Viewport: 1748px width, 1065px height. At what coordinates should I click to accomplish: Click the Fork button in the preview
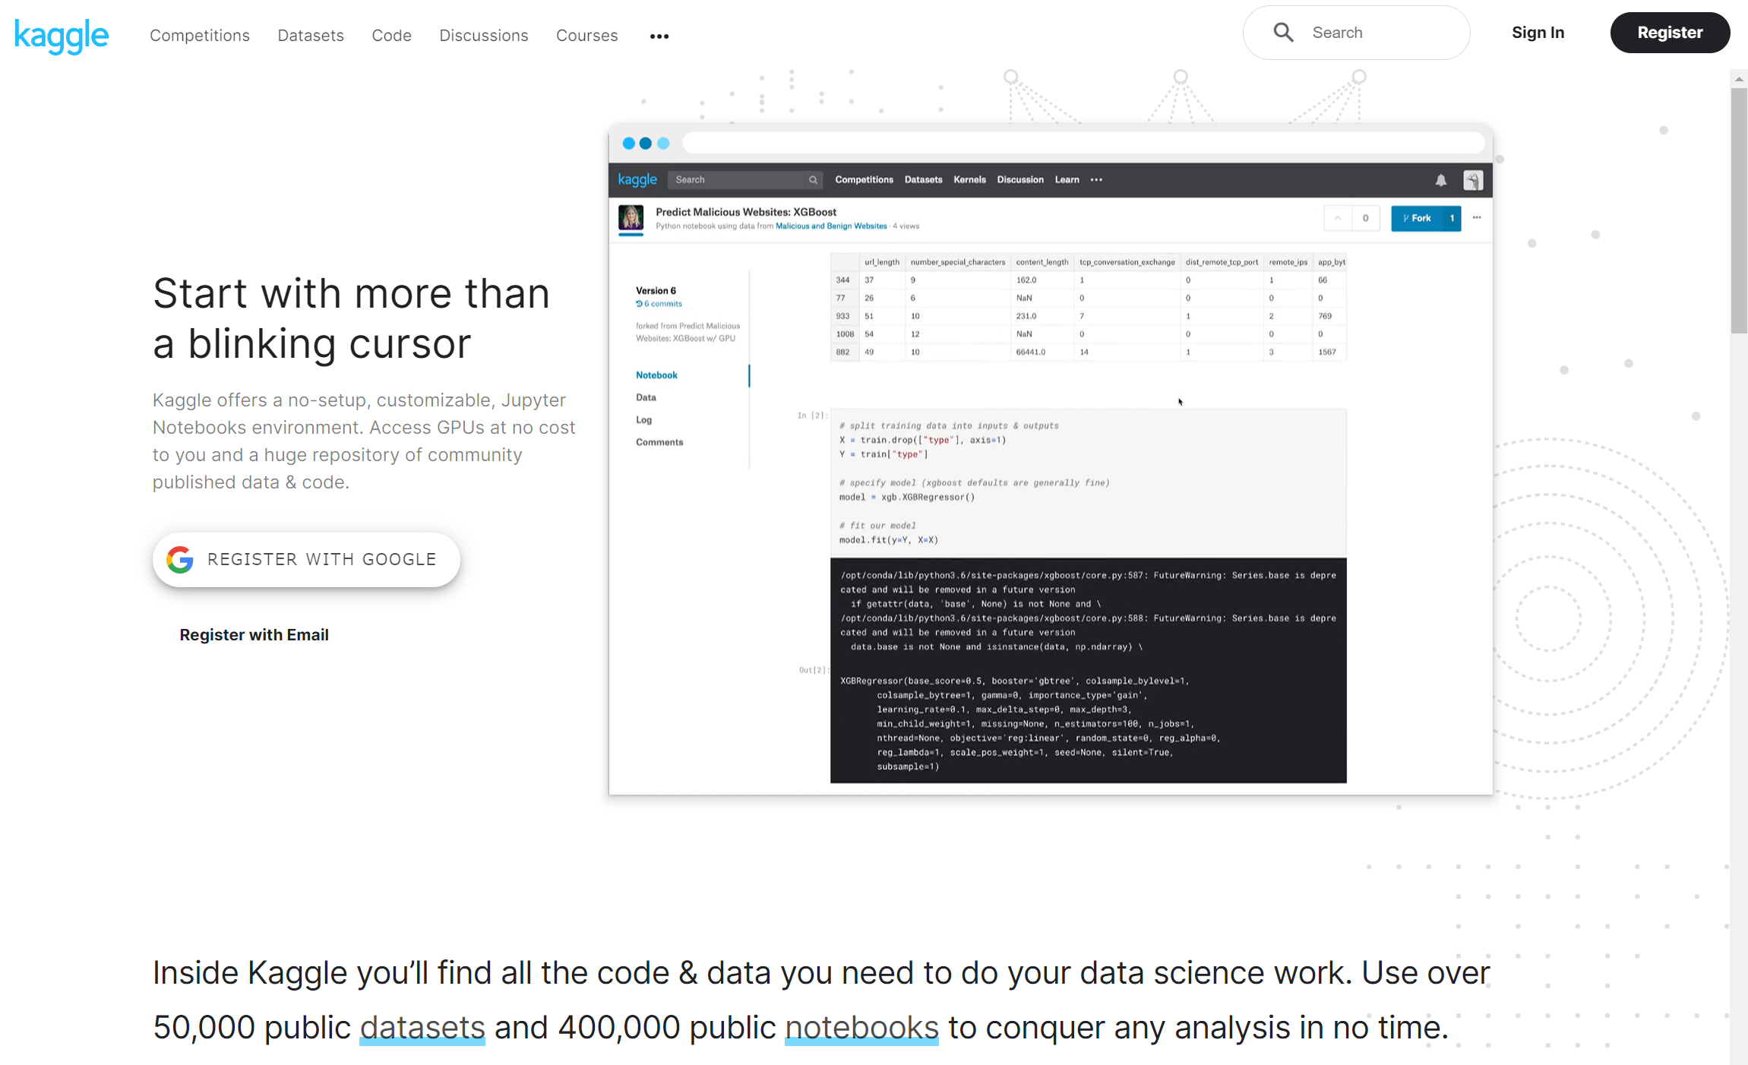(x=1417, y=218)
